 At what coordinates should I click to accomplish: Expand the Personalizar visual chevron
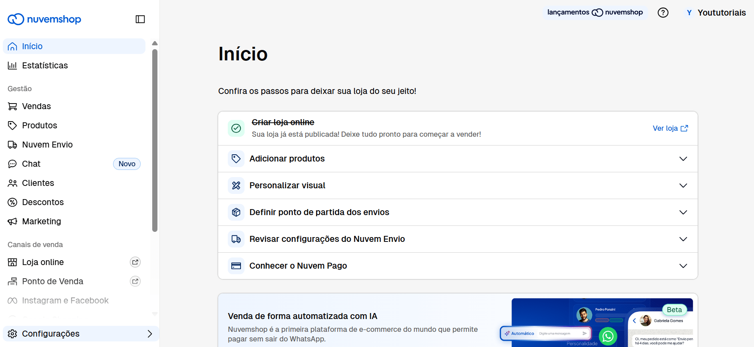[x=683, y=185]
